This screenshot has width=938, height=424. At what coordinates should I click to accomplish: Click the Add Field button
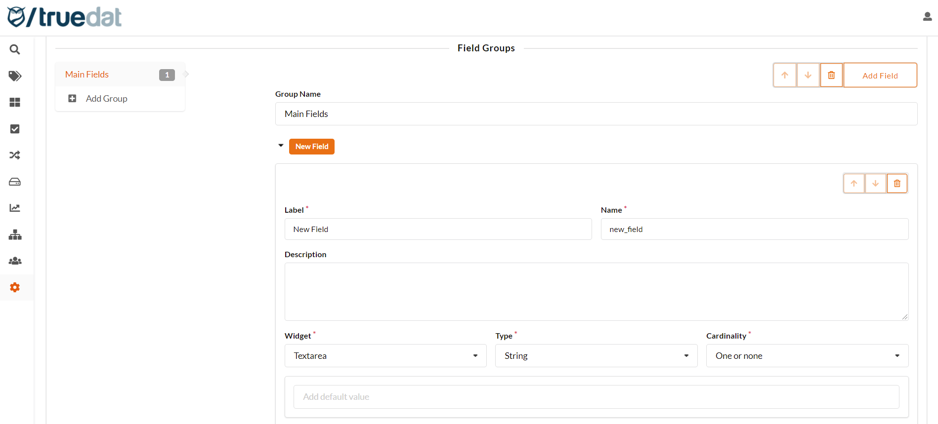click(x=880, y=76)
